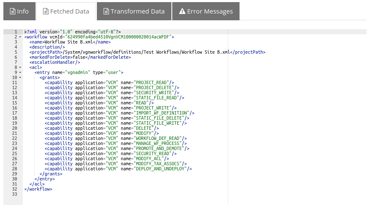Click the type="user" attribute value
The width and height of the screenshot is (372, 205).
pyautogui.click(x=113, y=72)
